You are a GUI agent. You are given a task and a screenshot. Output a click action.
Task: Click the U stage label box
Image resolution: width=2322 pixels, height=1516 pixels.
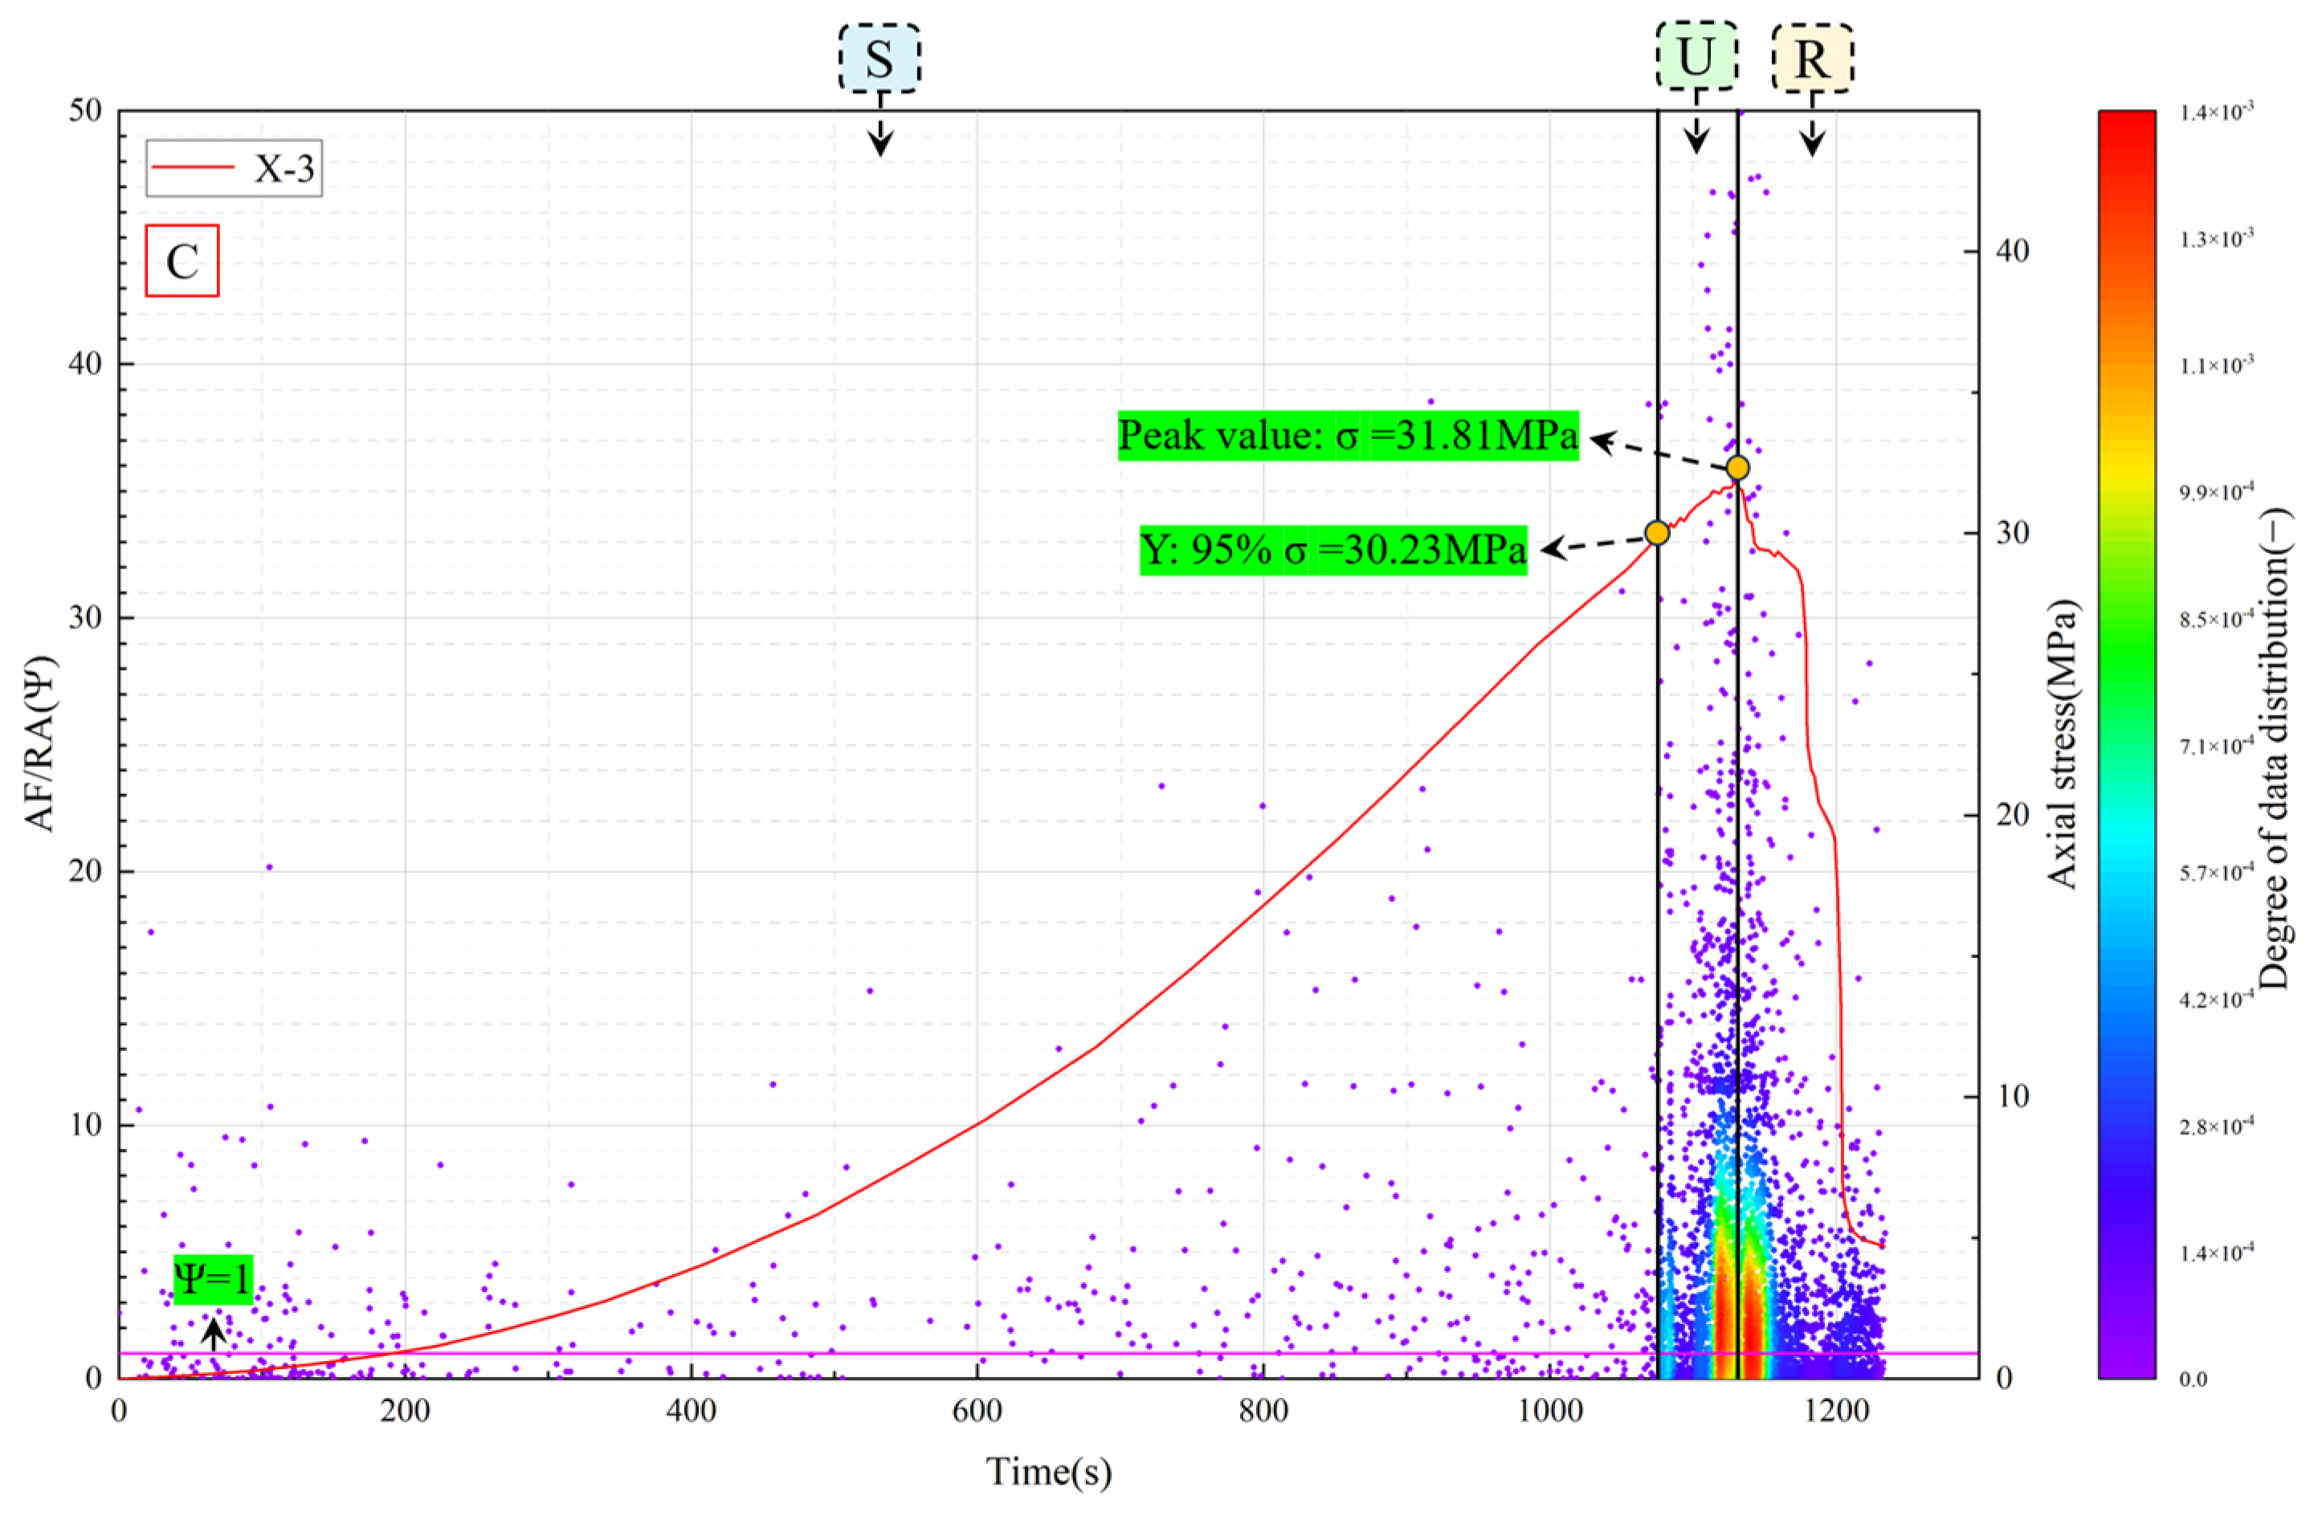pos(1696,56)
